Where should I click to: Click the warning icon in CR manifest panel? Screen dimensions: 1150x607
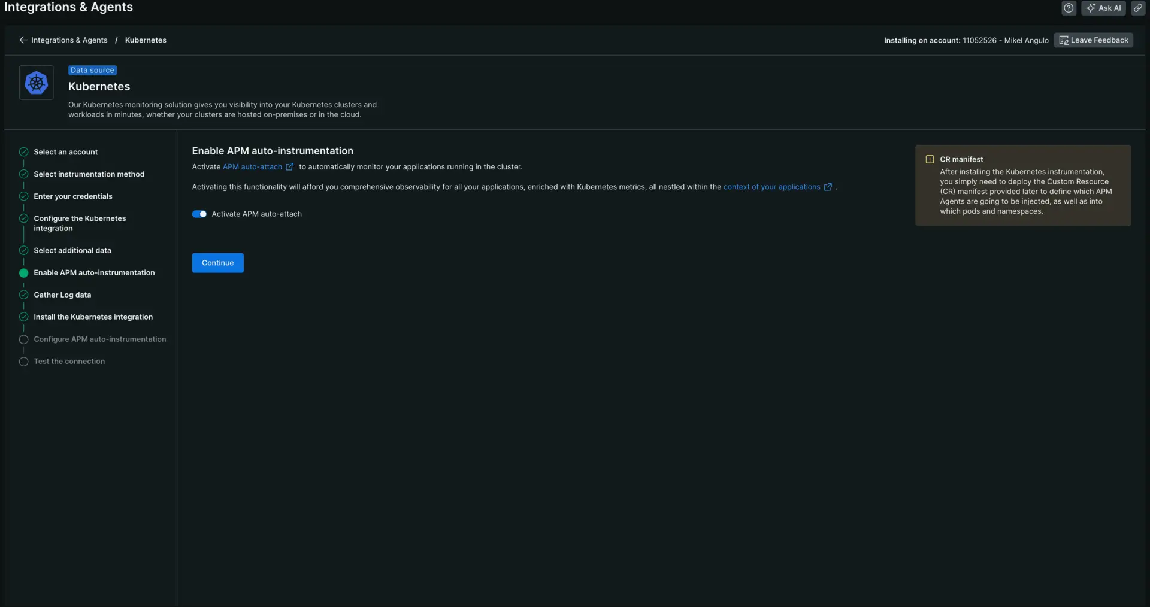pyautogui.click(x=929, y=159)
